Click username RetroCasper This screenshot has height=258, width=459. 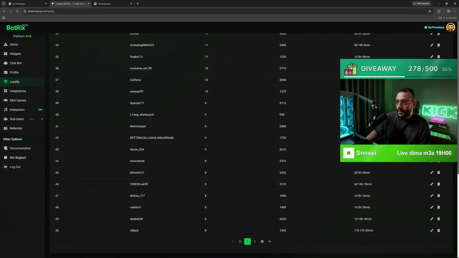[x=138, y=126]
